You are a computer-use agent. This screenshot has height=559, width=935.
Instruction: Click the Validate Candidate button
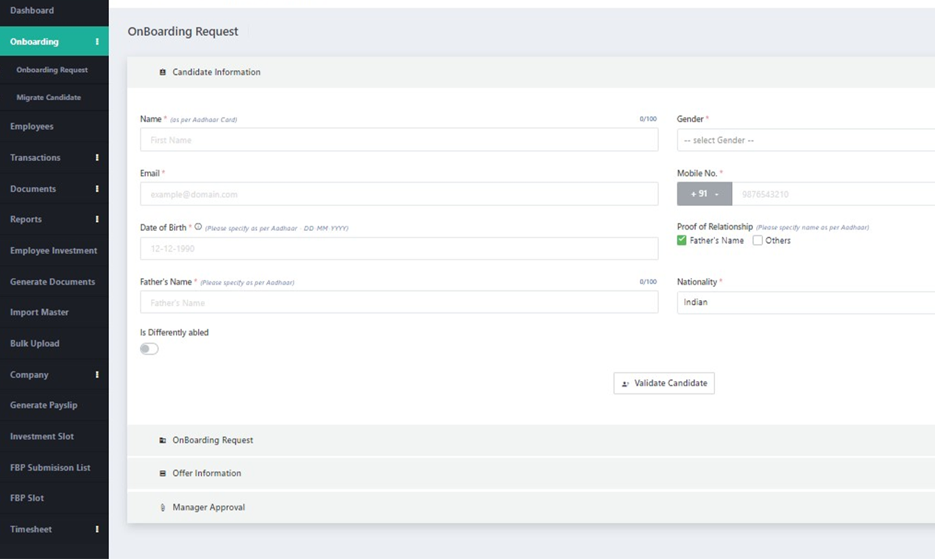[664, 383]
